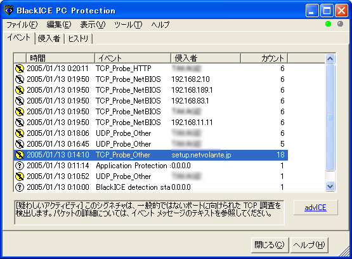This screenshot has height=259, width=352.
Task: Select event text TCP_Probe_HTTP
Action: point(124,69)
